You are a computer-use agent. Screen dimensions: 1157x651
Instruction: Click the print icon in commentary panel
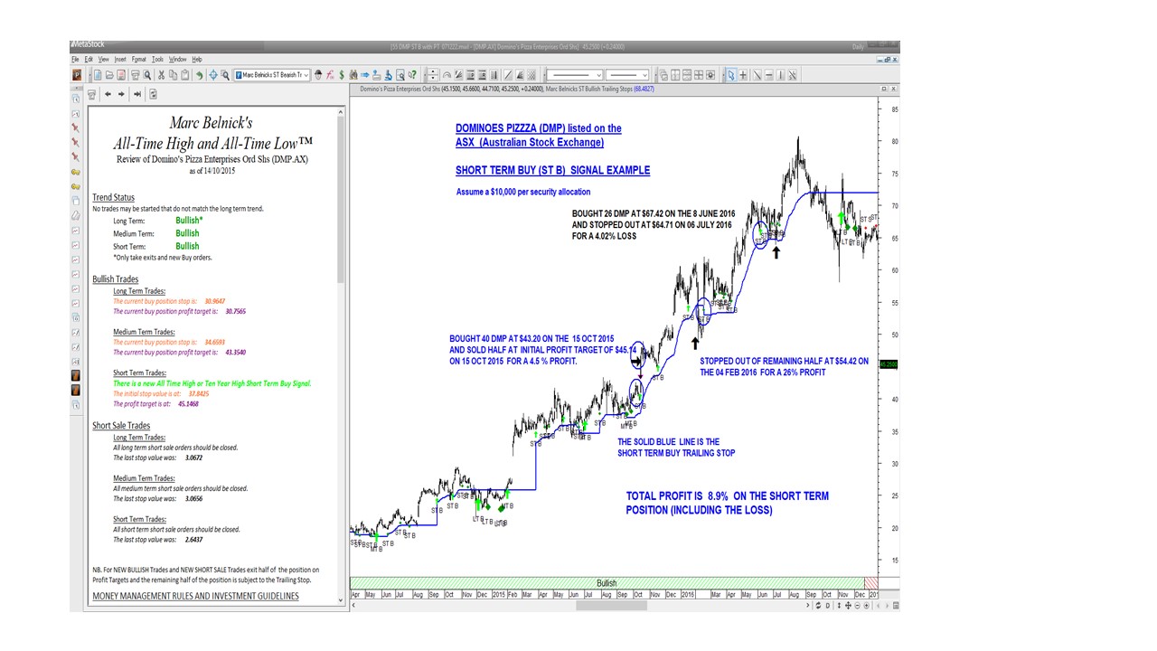pyautogui.click(x=91, y=94)
